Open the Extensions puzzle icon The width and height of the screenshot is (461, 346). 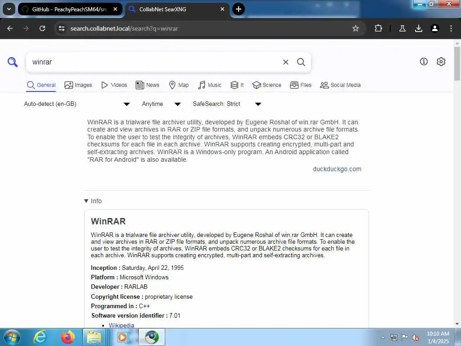(x=378, y=28)
